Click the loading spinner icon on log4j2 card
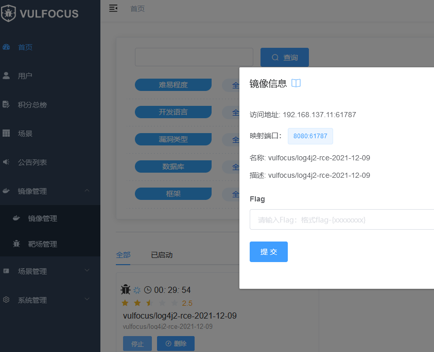This screenshot has width=434, height=352. pos(137,290)
